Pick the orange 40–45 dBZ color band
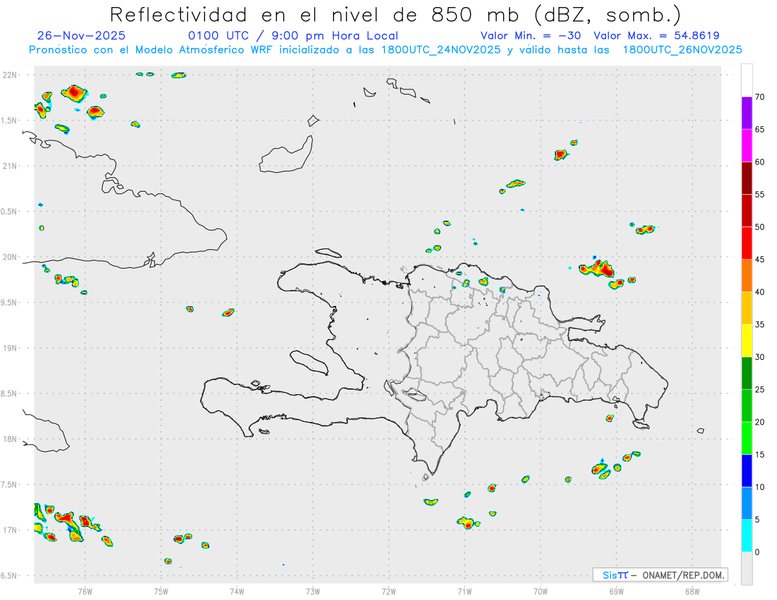 pyautogui.click(x=747, y=276)
